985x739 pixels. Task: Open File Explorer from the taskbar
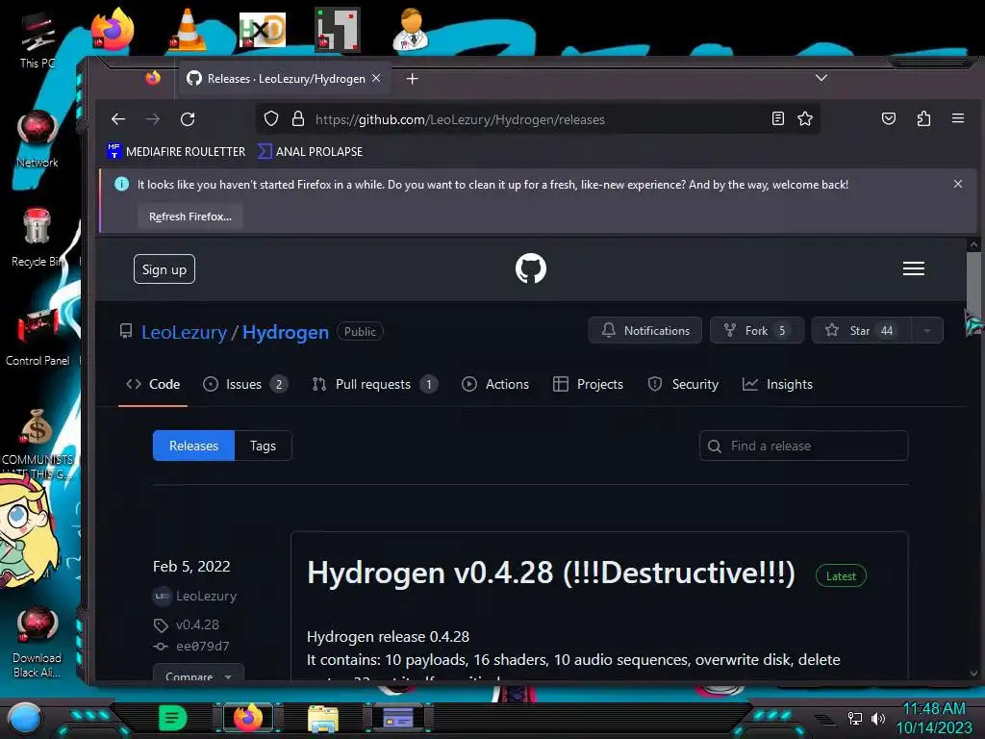(323, 718)
